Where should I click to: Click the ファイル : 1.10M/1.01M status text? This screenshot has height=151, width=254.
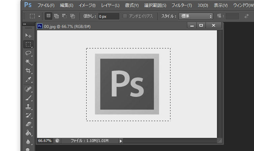coord(89,141)
